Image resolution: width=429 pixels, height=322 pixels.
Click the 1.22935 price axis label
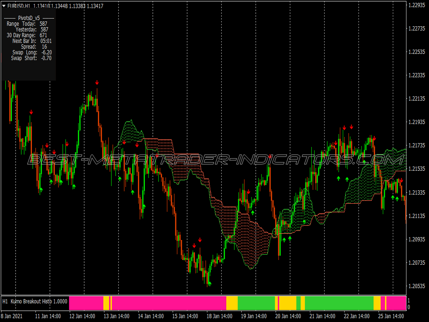click(x=417, y=5)
